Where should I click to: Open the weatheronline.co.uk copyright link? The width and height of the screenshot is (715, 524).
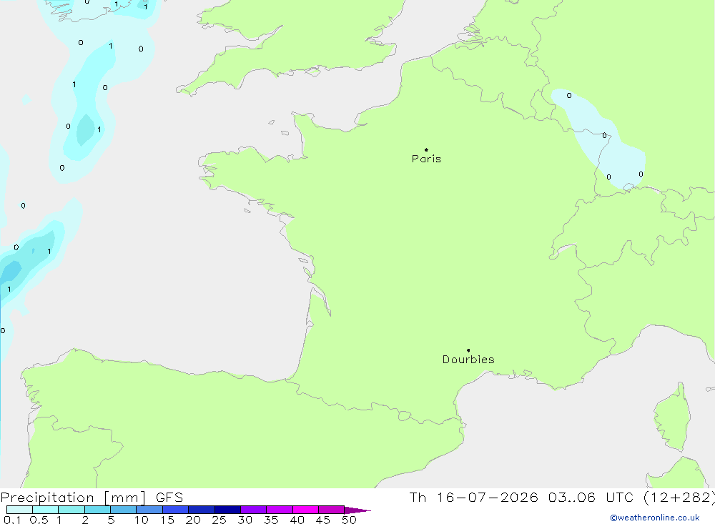pos(655,518)
